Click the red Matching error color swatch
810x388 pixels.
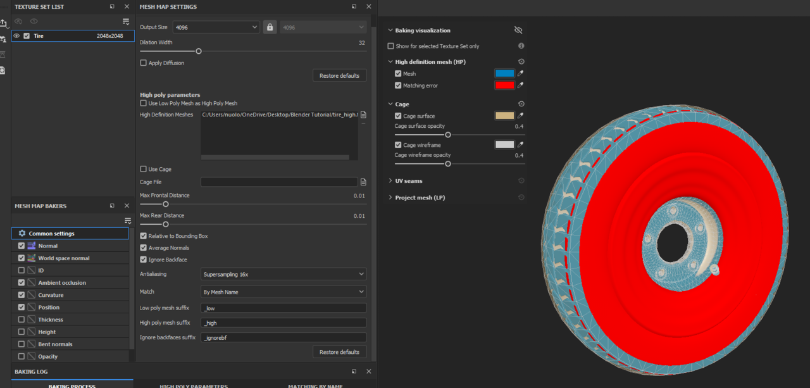[504, 85]
